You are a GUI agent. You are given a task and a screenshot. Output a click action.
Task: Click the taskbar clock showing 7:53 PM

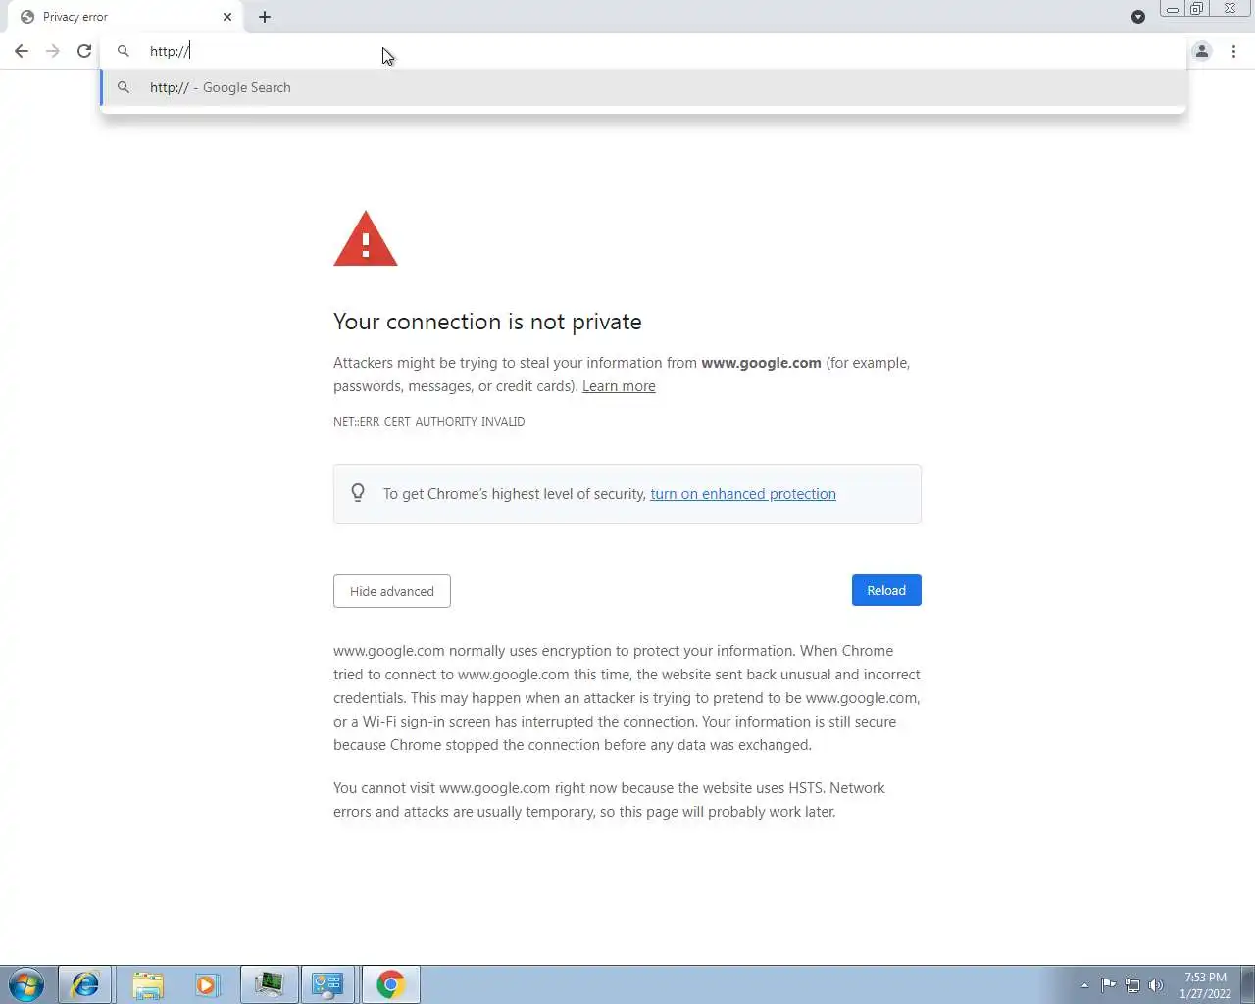tap(1205, 985)
